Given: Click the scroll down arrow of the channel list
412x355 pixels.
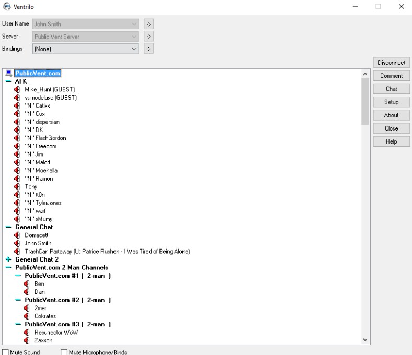Looking at the screenshot, I should (365, 340).
